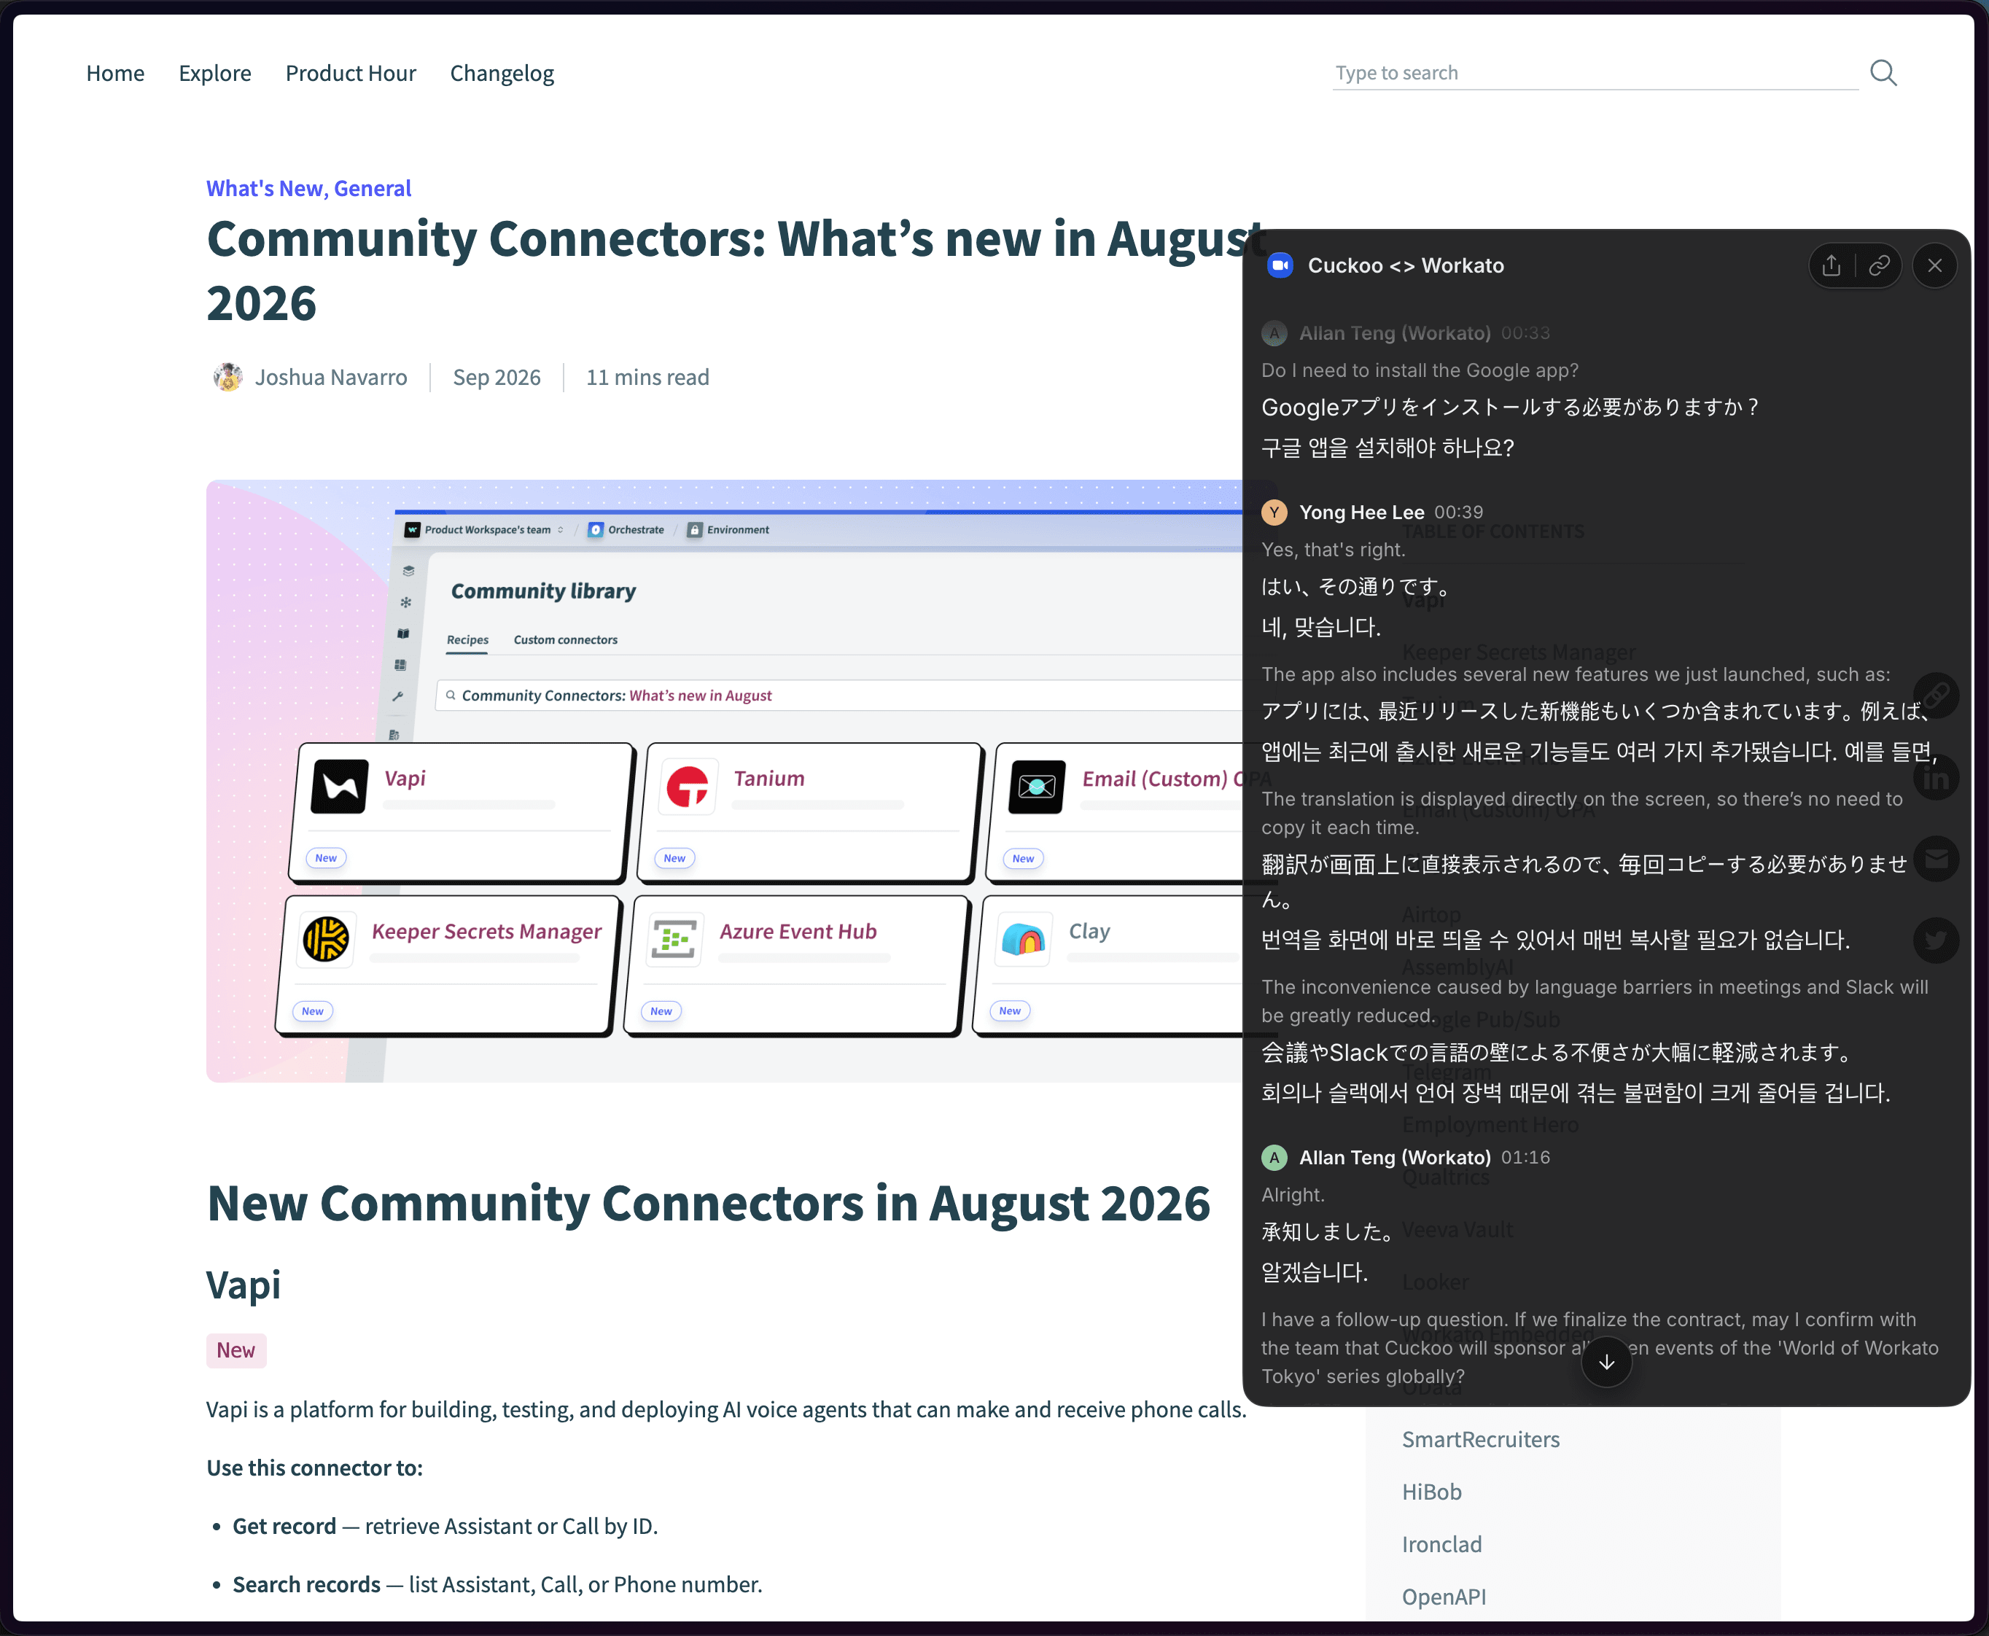Open Joshua Navarro author link
Viewport: 1989px width, 1636px height.
(331, 377)
